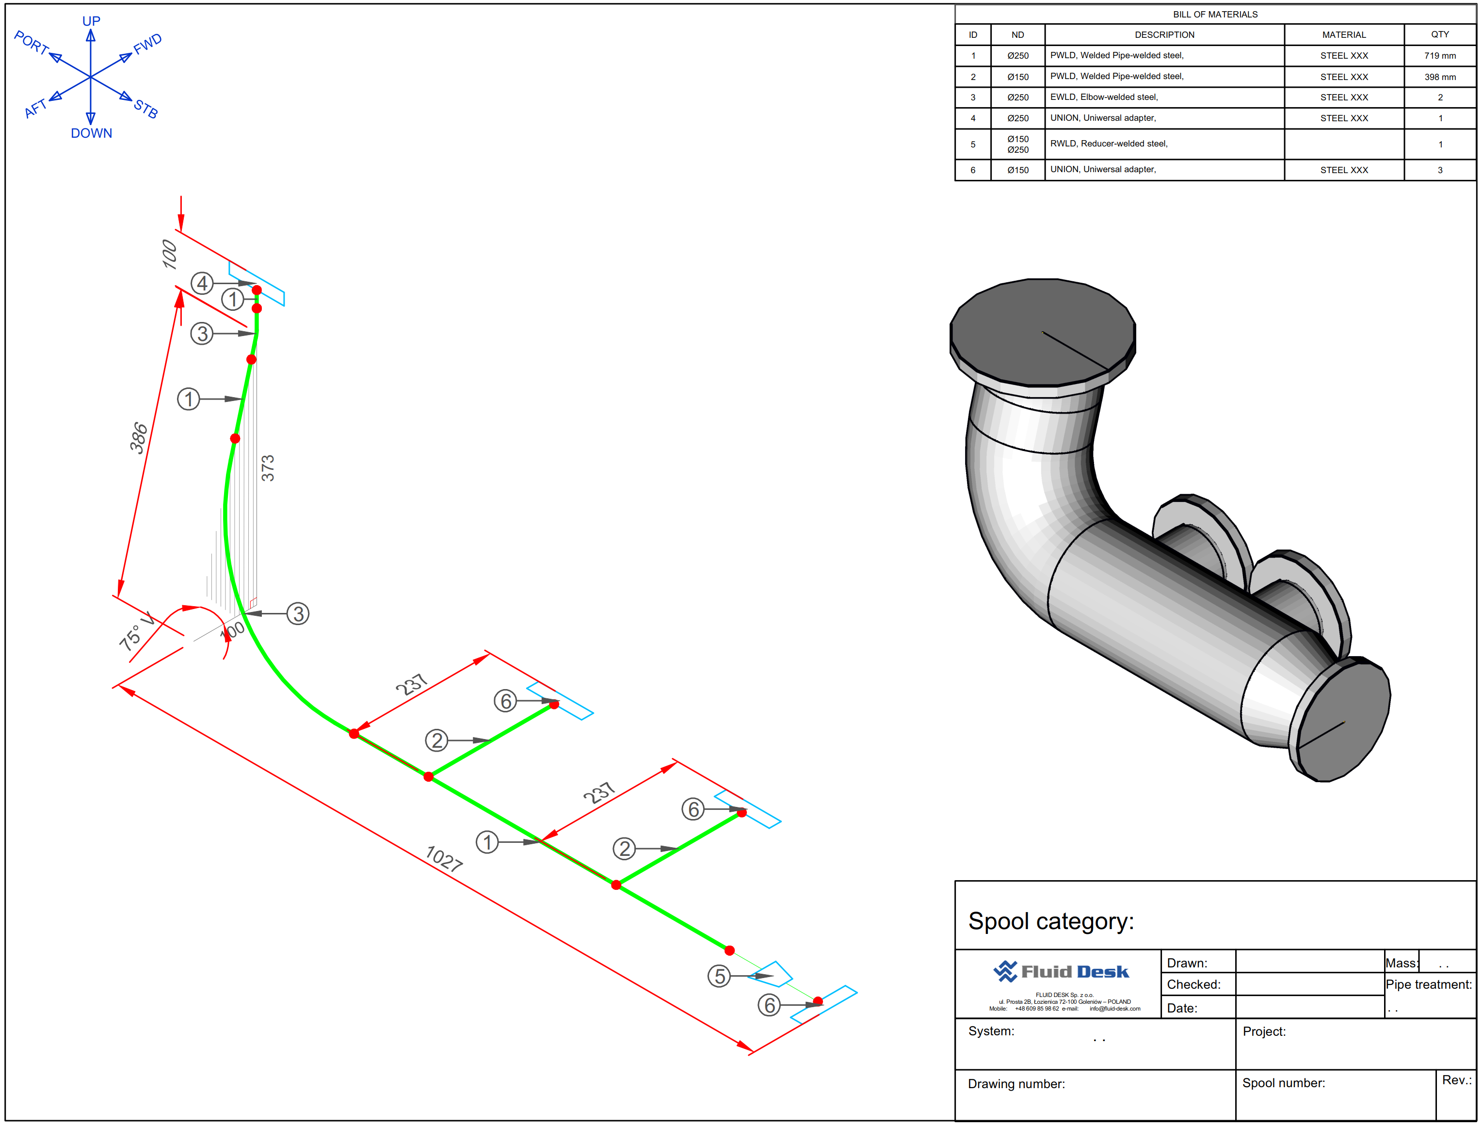Select the 75° V angle annotation
1483x1125 pixels.
tap(136, 631)
